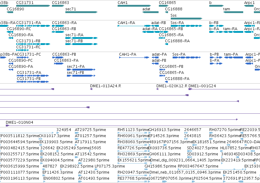This screenshot has width=260, height=183.
Task: Click the EK251450.5prime EST label
Action: [x=240, y=172]
